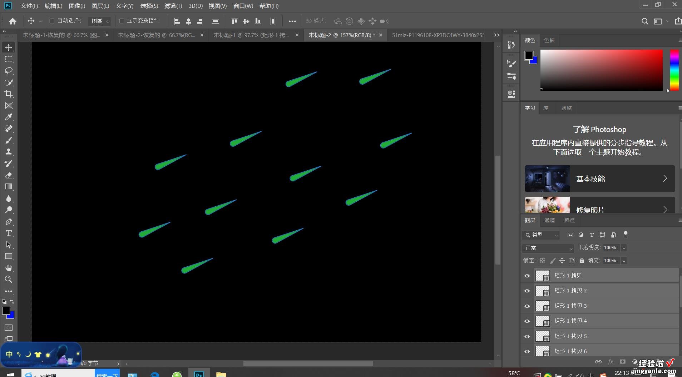Click the more options ellipsis button
The image size is (682, 377).
(292, 21)
